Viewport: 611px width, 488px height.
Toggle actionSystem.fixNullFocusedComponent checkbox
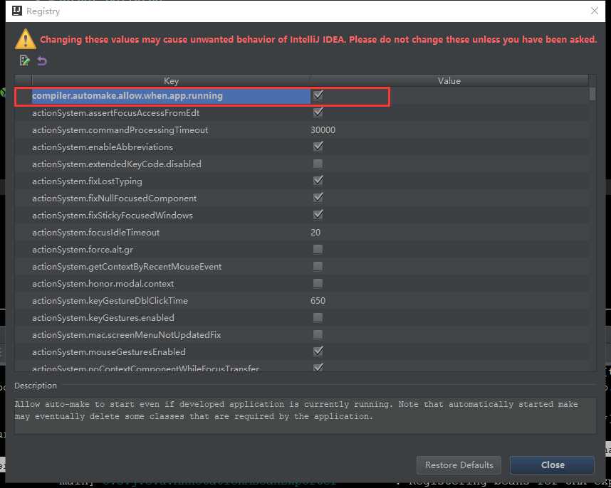[x=318, y=198]
